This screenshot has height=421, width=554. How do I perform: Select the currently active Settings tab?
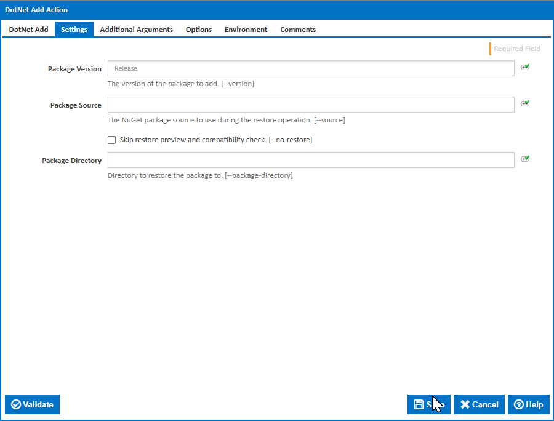point(73,29)
